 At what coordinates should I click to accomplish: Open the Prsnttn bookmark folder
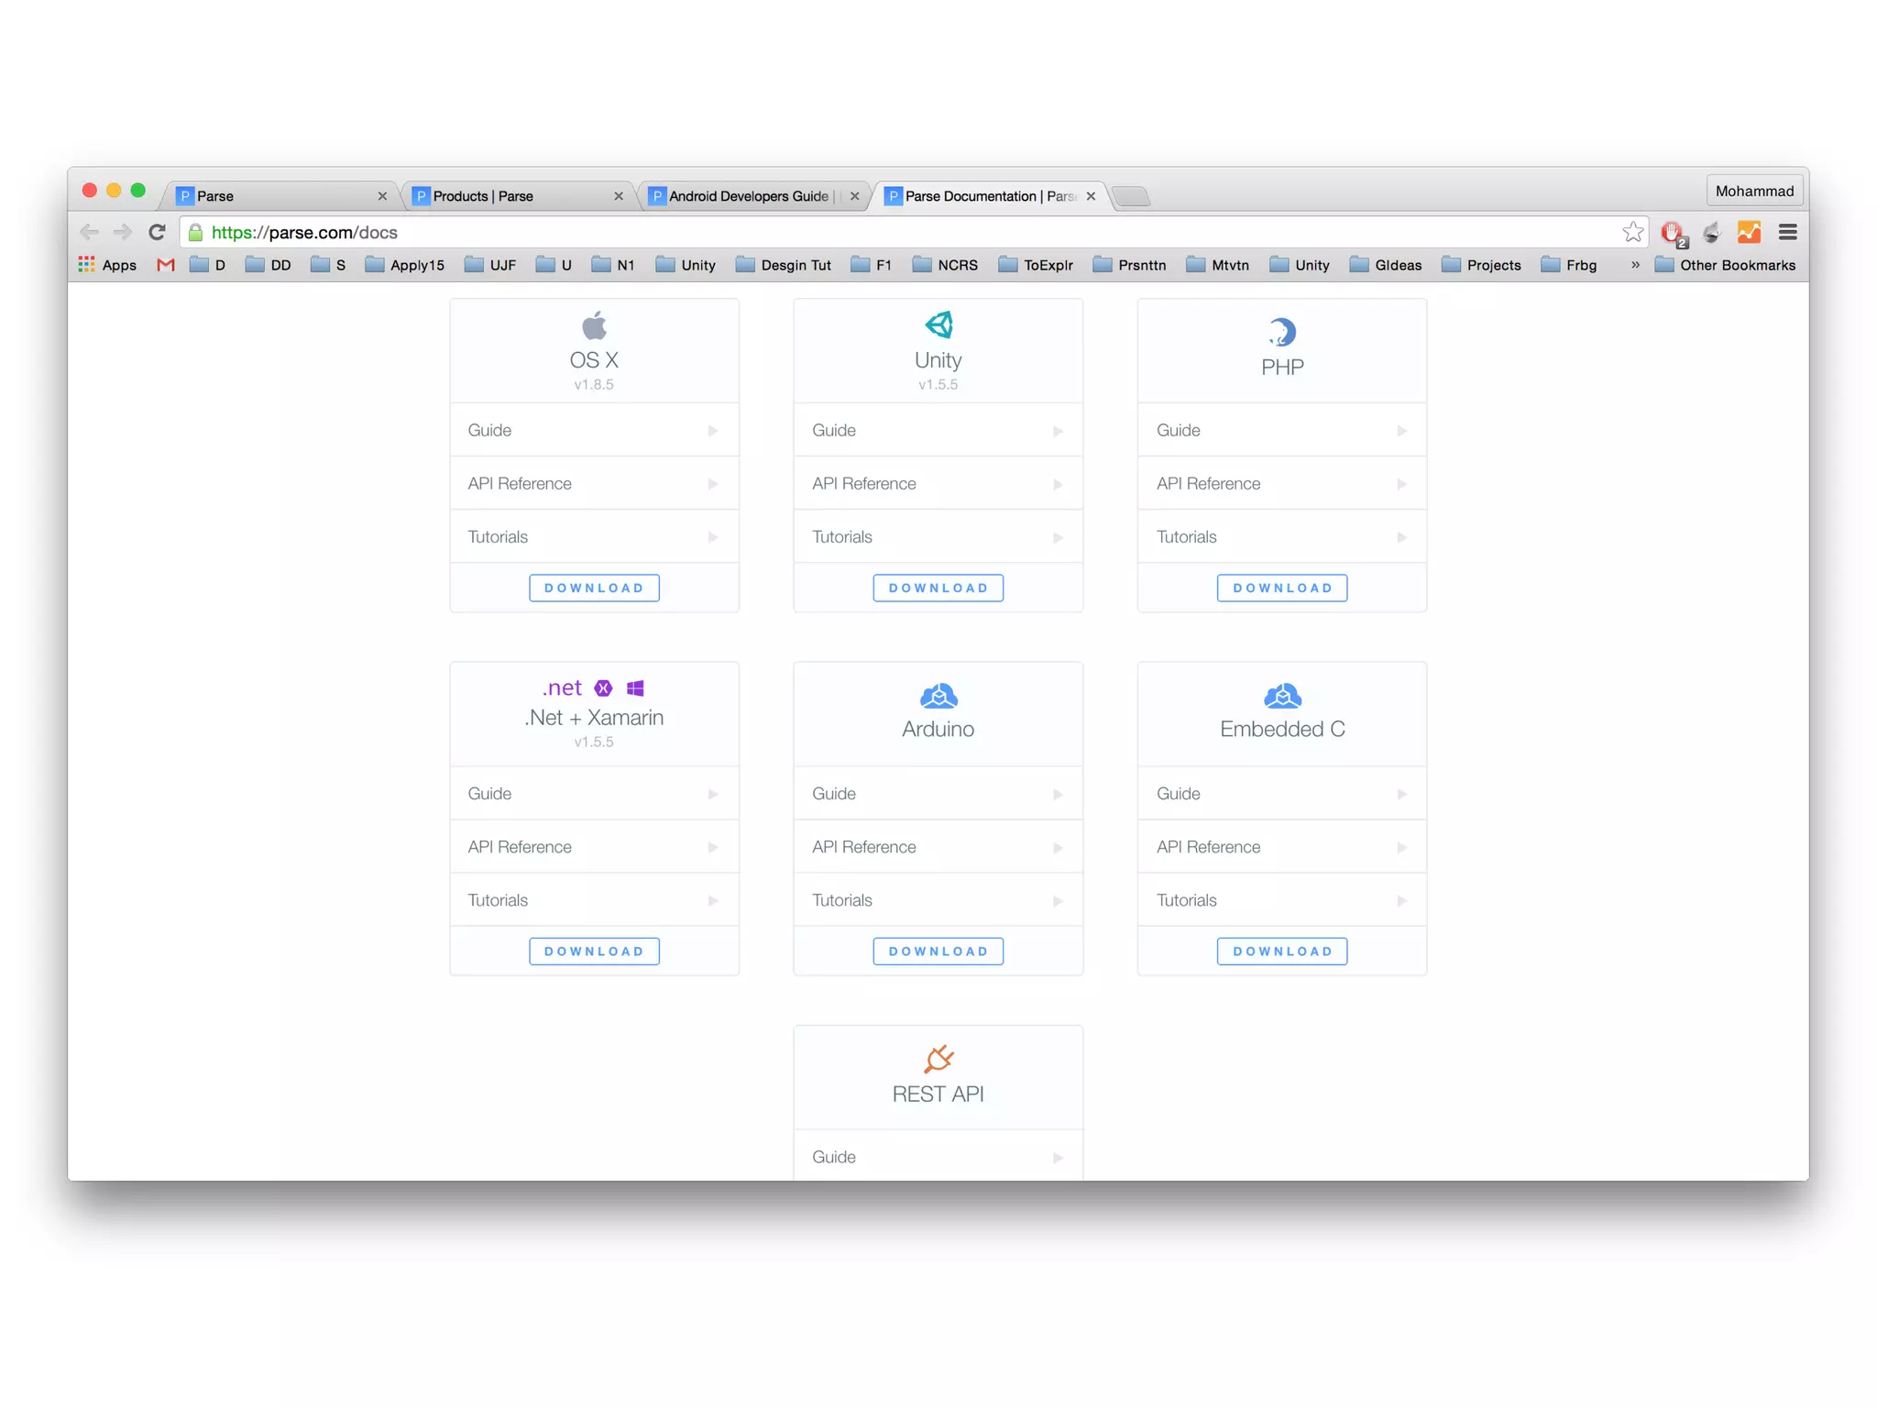coord(1130,265)
